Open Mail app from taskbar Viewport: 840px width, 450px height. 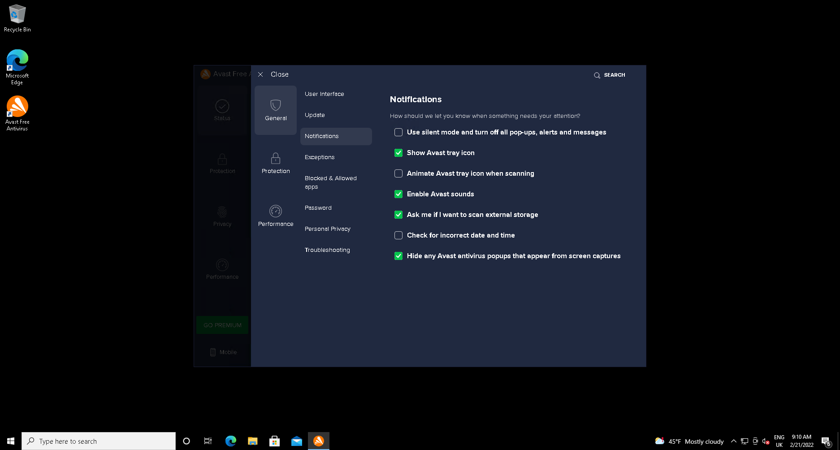pyautogui.click(x=297, y=441)
